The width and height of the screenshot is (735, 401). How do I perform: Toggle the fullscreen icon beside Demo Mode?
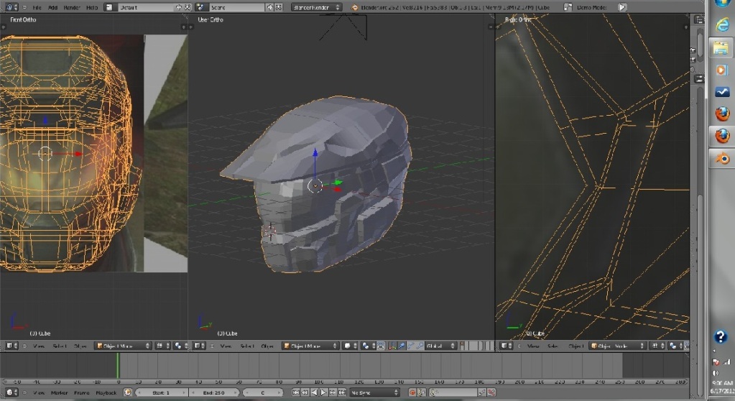pyautogui.click(x=568, y=7)
